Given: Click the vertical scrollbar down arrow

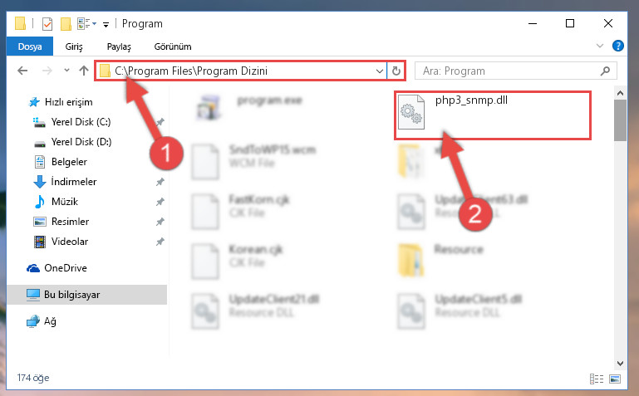Looking at the screenshot, I should [x=620, y=363].
